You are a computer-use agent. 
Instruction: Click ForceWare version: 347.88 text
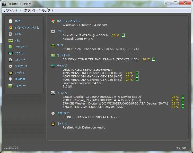pos(82,83)
